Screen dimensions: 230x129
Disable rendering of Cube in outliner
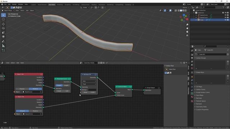pyautogui.click(x=228, y=20)
